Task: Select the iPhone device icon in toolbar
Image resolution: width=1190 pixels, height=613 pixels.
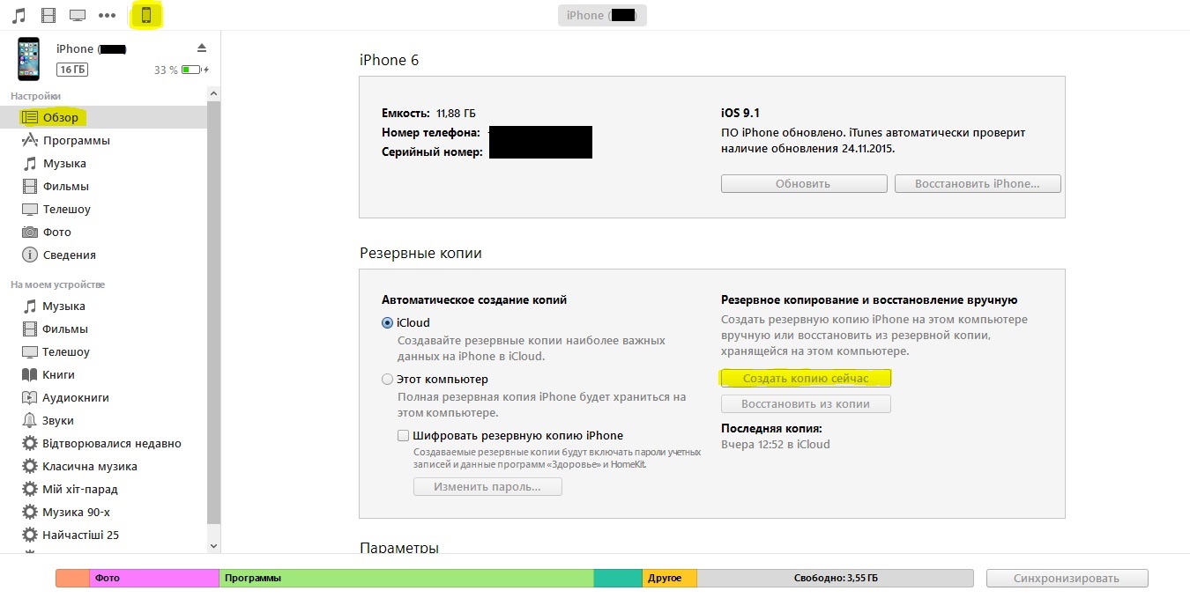Action: (146, 15)
